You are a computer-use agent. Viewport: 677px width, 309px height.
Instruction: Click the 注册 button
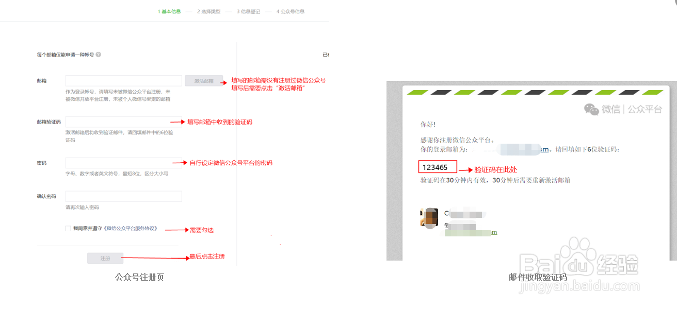105,258
